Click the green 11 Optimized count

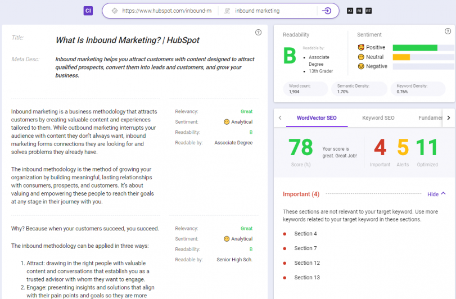click(x=427, y=147)
